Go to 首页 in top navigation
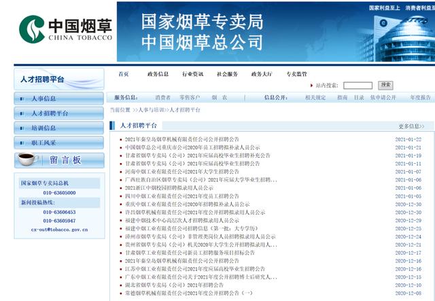This screenshot has width=435, height=301. click(x=124, y=74)
